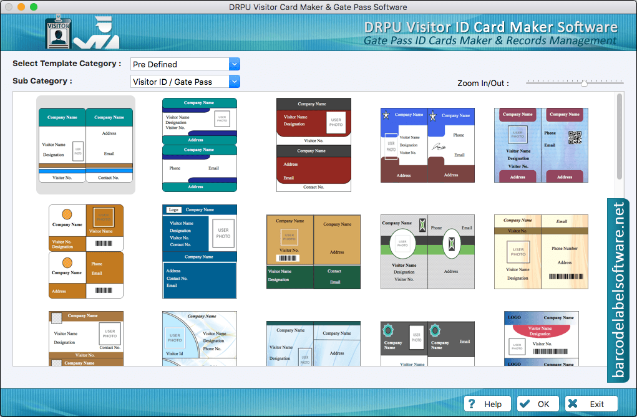Click the 'Sub Category :' label
This screenshot has width=637, height=417.
[42, 81]
